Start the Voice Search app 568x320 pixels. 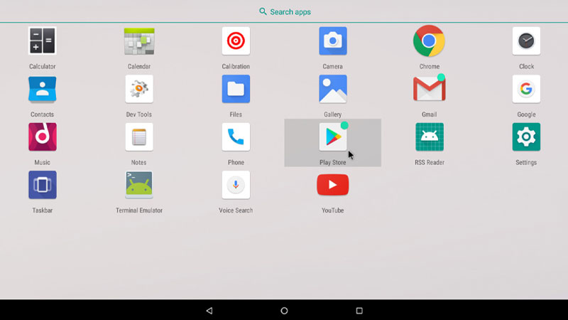(x=236, y=185)
